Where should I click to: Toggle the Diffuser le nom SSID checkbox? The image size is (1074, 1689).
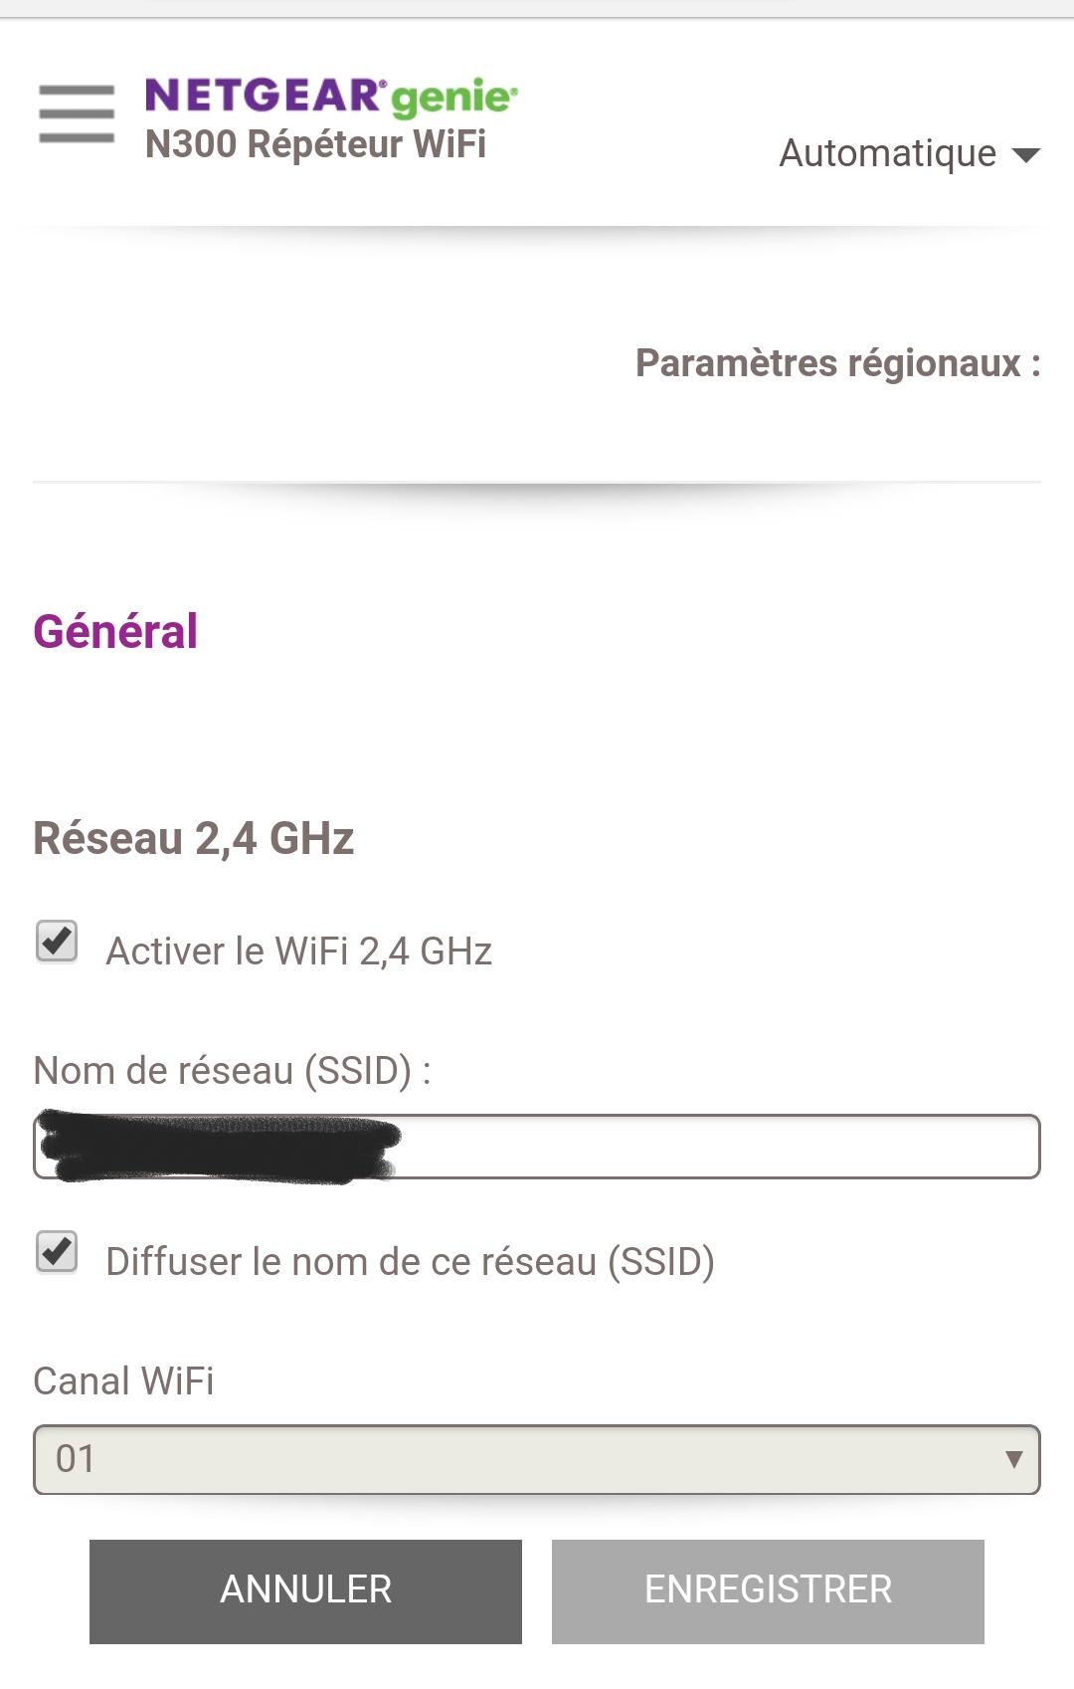[57, 1252]
